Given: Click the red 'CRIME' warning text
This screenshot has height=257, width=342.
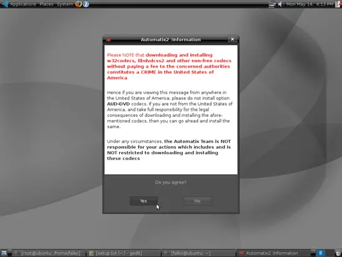Looking at the screenshot, I should (x=149, y=72).
